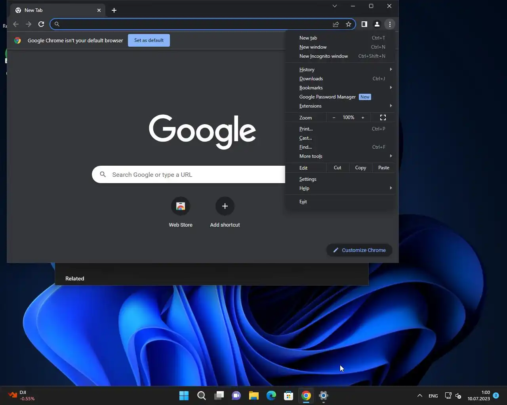Click the forward navigation arrow
This screenshot has width=507, height=405.
[29, 24]
